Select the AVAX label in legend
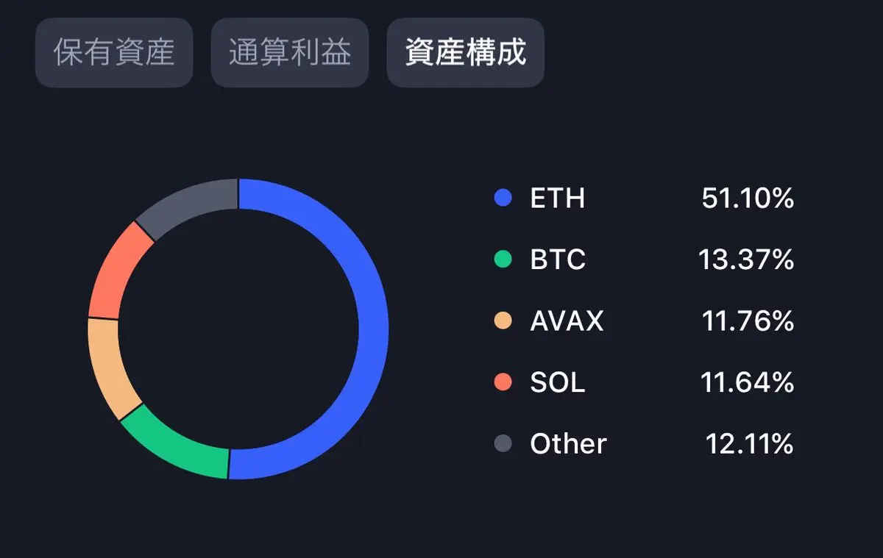The image size is (883, 558). pos(567,321)
